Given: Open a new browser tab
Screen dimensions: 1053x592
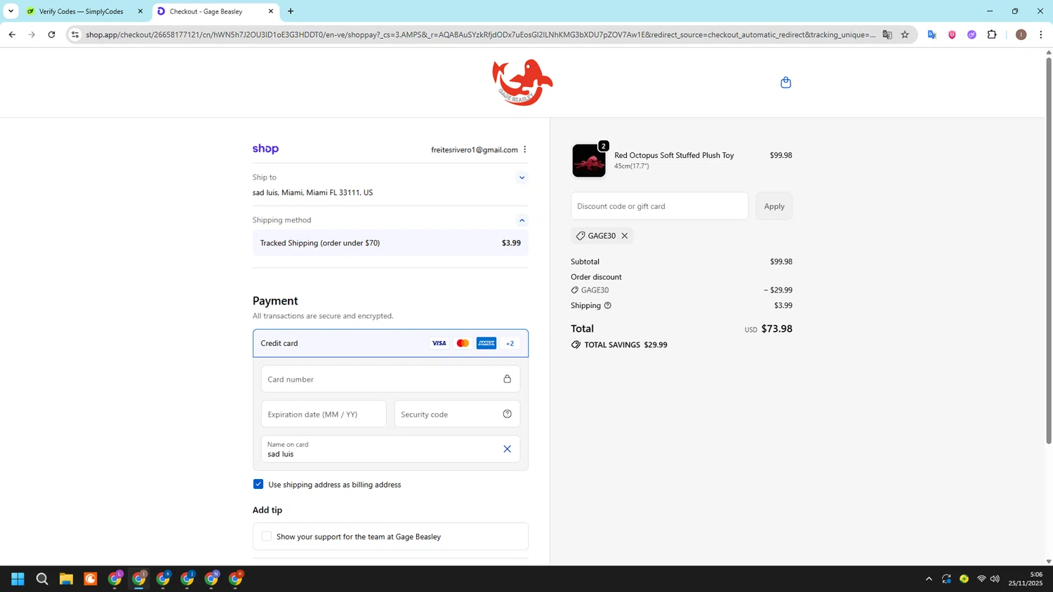Looking at the screenshot, I should pos(291,11).
